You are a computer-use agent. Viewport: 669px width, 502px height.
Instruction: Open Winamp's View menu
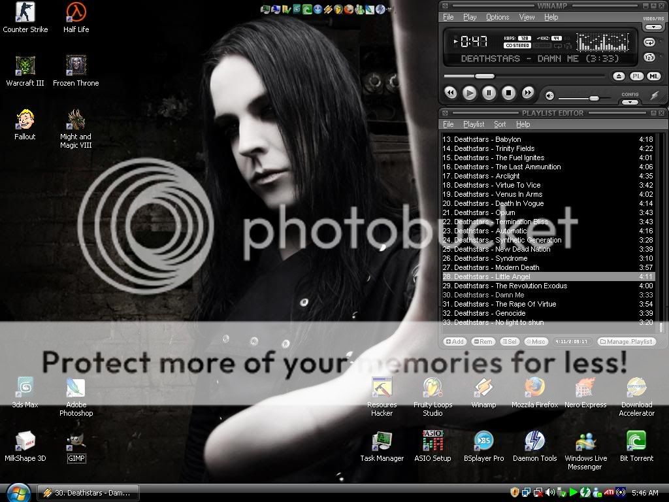click(x=527, y=17)
